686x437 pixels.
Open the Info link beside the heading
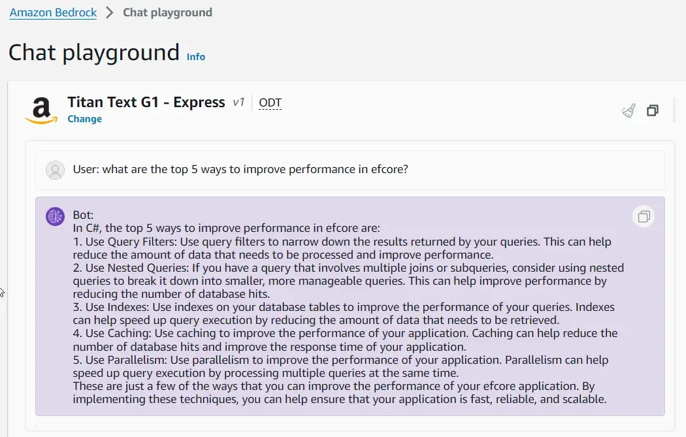click(196, 57)
